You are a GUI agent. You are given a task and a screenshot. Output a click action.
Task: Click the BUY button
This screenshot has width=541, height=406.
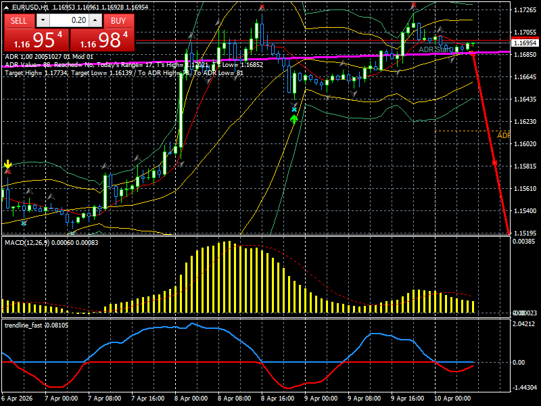coord(118,20)
